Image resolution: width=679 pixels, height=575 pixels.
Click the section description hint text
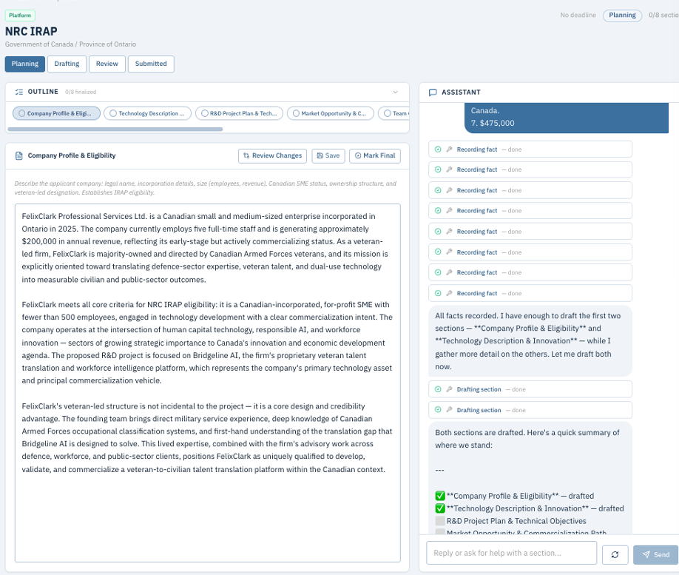click(206, 188)
